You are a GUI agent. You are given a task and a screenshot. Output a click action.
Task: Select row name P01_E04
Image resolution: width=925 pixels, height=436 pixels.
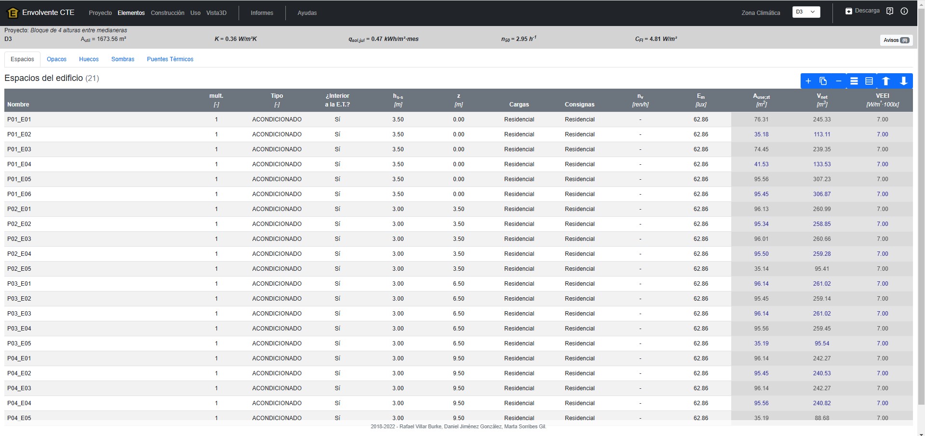[x=19, y=164]
